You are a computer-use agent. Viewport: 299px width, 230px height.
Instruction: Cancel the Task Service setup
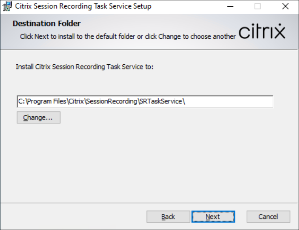click(x=268, y=217)
